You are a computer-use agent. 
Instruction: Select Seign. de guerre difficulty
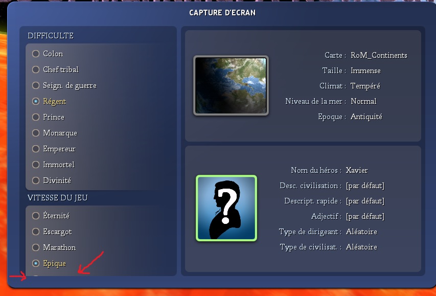click(x=36, y=85)
